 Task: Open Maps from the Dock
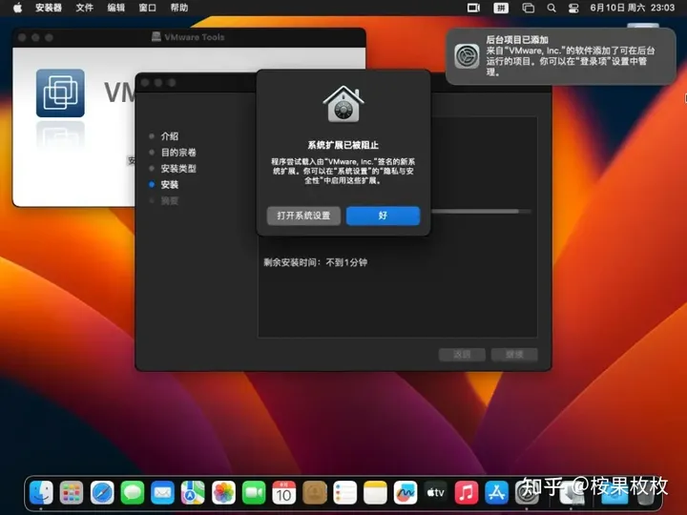coord(193,493)
